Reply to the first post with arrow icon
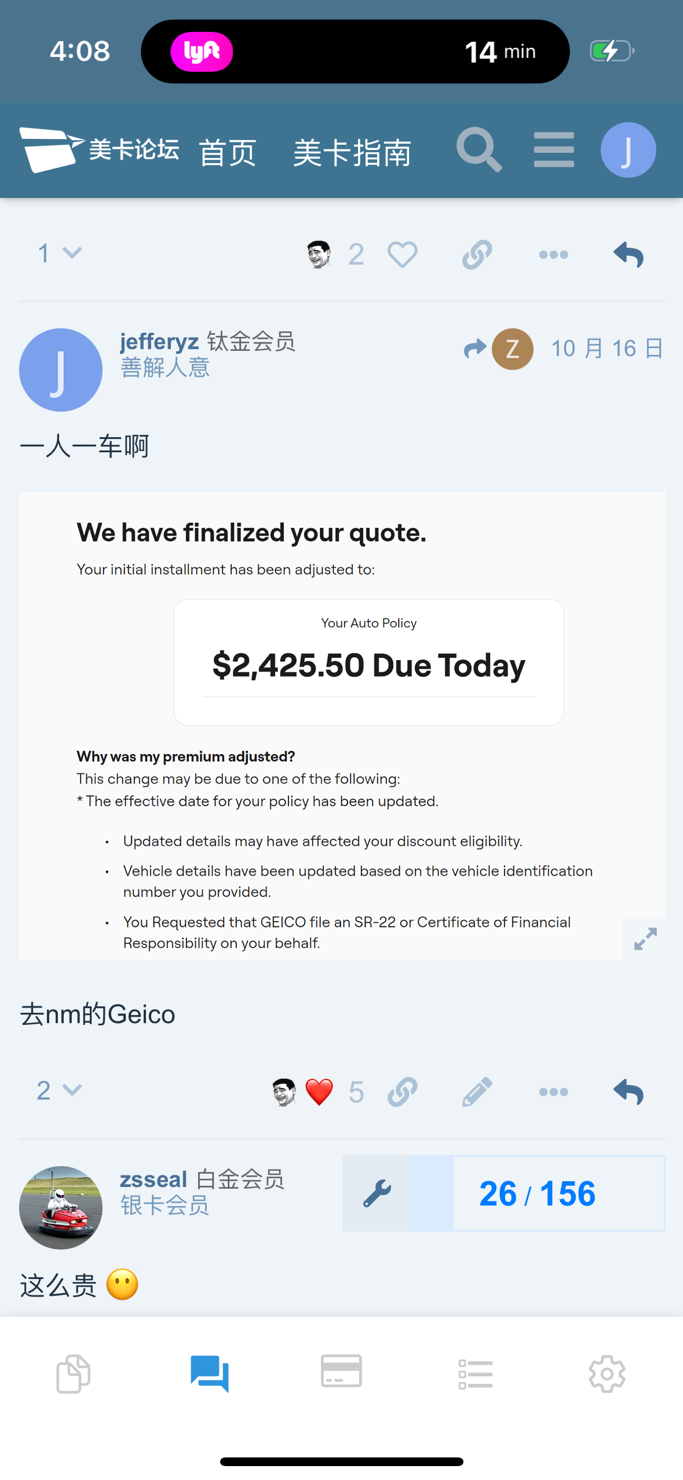683x1480 pixels. [x=628, y=255]
